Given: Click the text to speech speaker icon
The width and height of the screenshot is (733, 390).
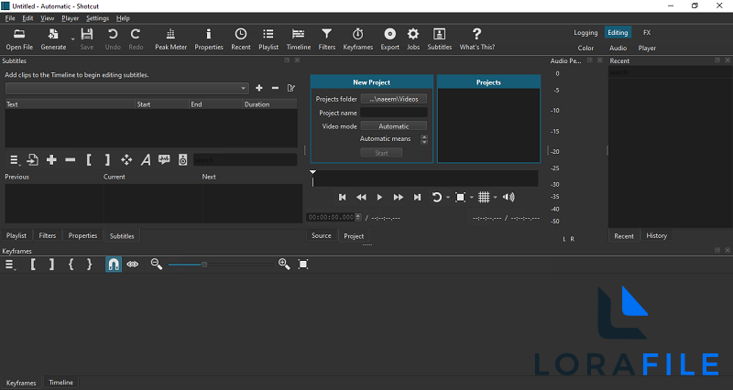Looking at the screenshot, I should pos(182,159).
